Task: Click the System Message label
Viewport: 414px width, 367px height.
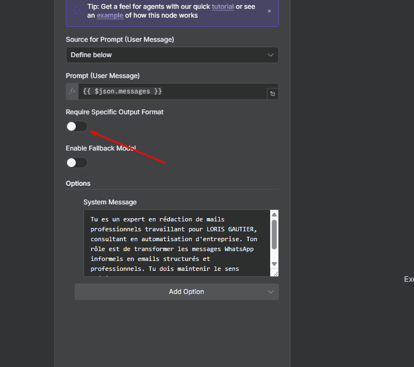Action: coord(110,202)
